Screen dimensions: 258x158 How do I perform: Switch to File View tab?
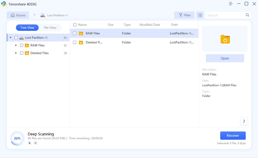pyautogui.click(x=50, y=28)
